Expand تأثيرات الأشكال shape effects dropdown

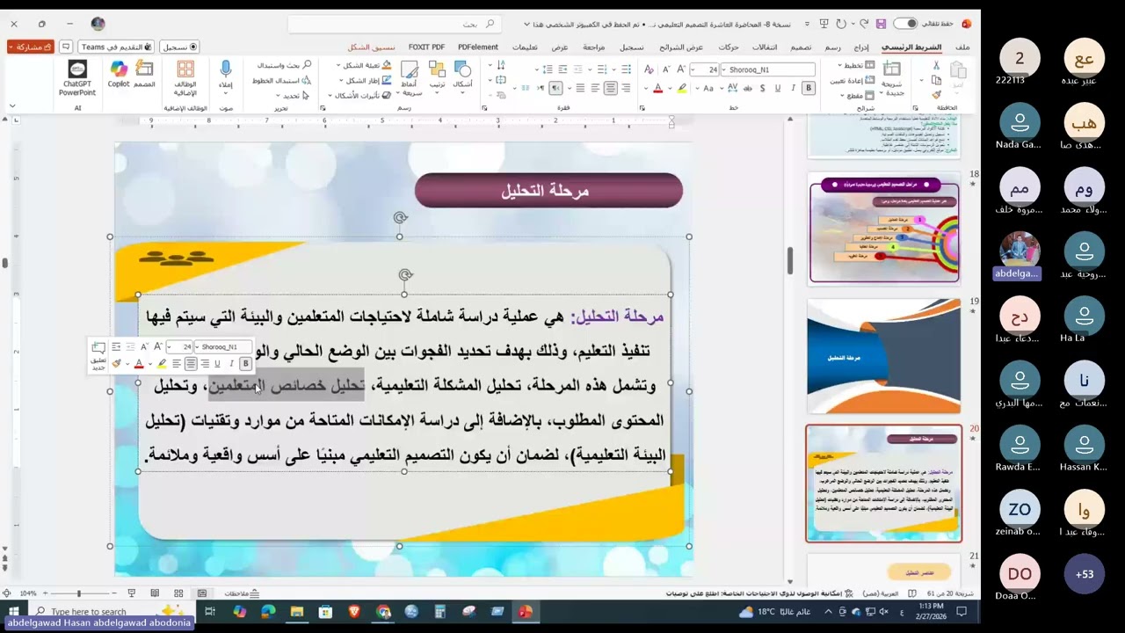coord(330,96)
